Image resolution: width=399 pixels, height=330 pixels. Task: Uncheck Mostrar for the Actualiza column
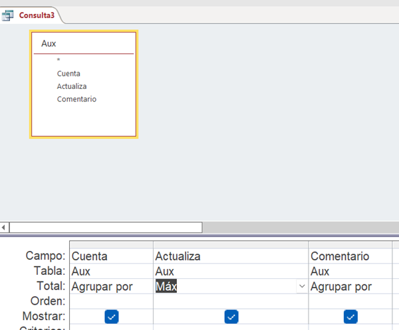(231, 317)
